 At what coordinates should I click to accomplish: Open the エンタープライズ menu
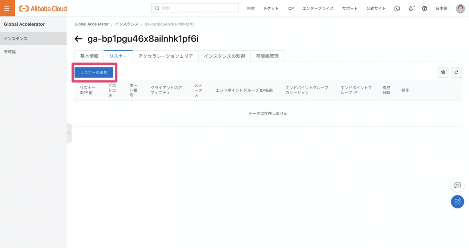coord(318,8)
